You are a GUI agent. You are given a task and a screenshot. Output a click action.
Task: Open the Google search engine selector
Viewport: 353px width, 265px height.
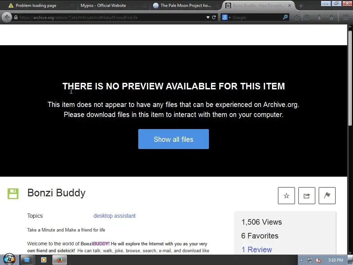coord(226,17)
